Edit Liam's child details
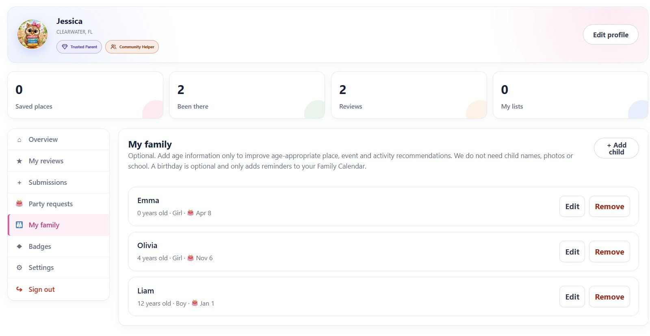 coord(572,297)
